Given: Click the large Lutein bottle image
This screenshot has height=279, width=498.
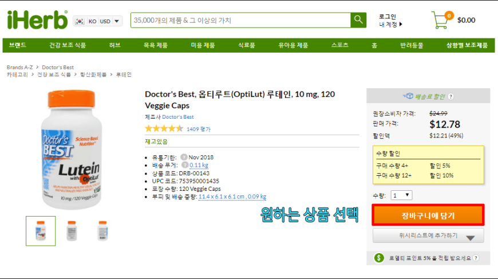Looking at the screenshot, I should click(x=72, y=150).
